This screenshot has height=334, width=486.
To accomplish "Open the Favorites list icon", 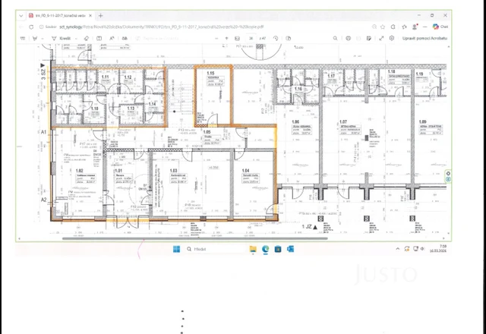I will (404, 27).
